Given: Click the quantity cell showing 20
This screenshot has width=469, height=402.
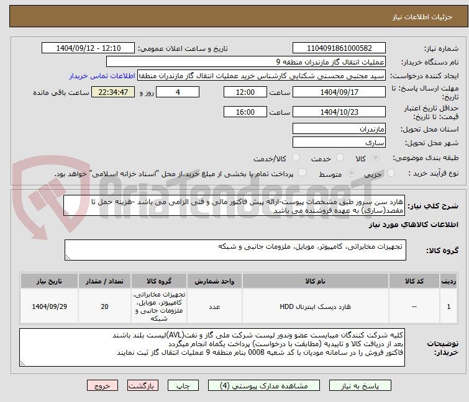Looking at the screenshot, I should 104,306.
